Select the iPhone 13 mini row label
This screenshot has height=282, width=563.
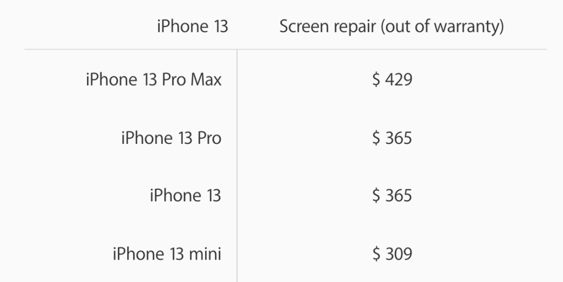pyautogui.click(x=167, y=254)
